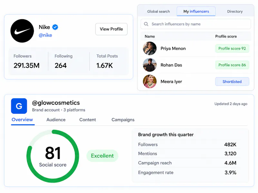Open the @nike handle link
The height and width of the screenshot is (193, 258).
(x=45, y=35)
